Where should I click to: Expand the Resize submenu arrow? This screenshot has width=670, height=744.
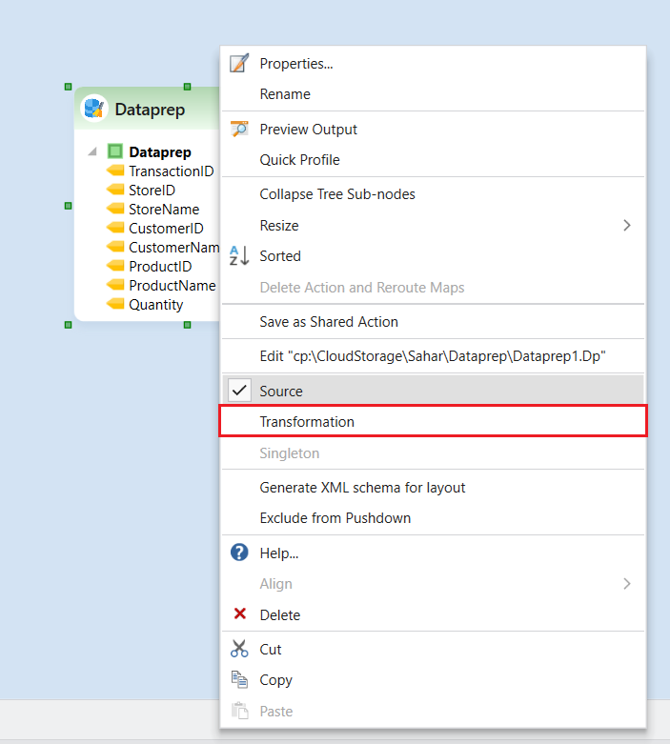coord(626,226)
